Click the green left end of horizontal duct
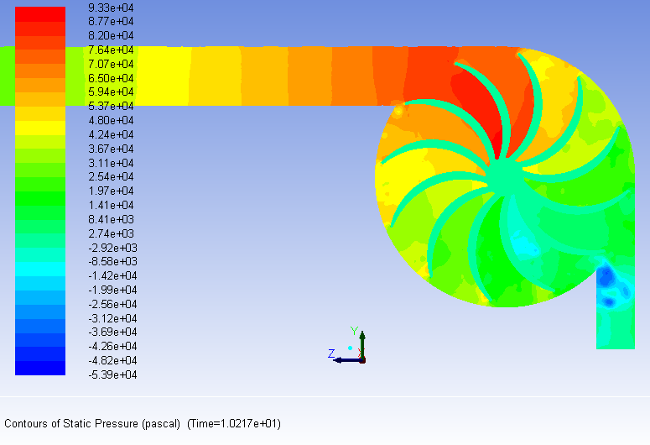This screenshot has height=445, width=650. point(8,76)
